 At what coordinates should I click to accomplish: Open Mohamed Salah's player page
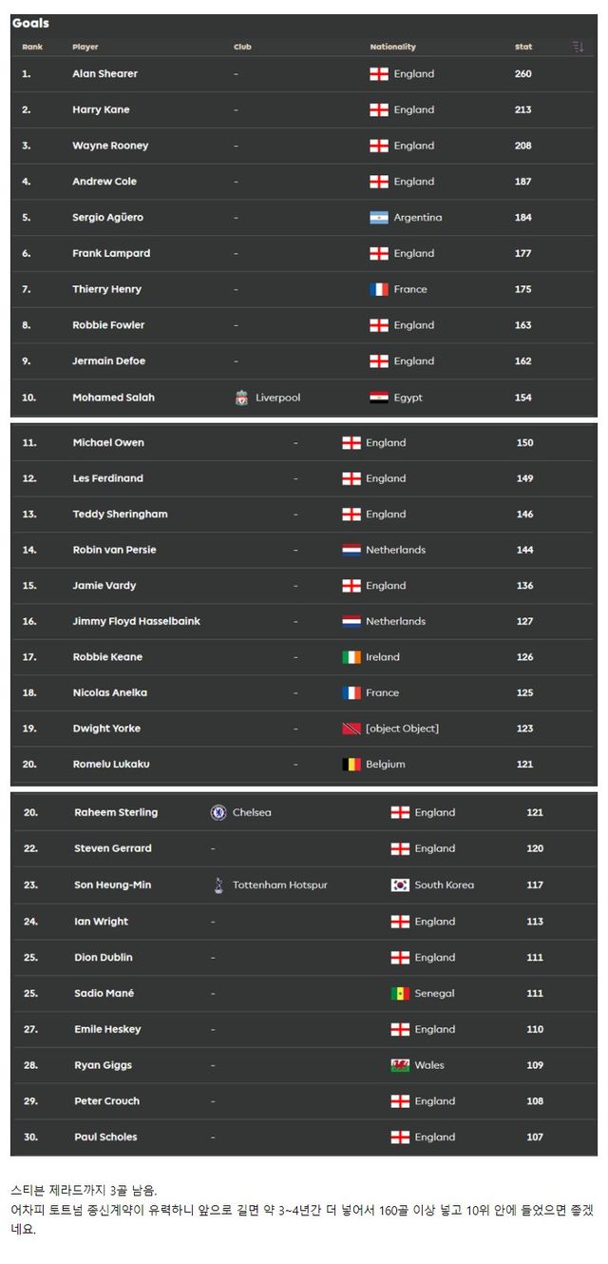point(113,398)
